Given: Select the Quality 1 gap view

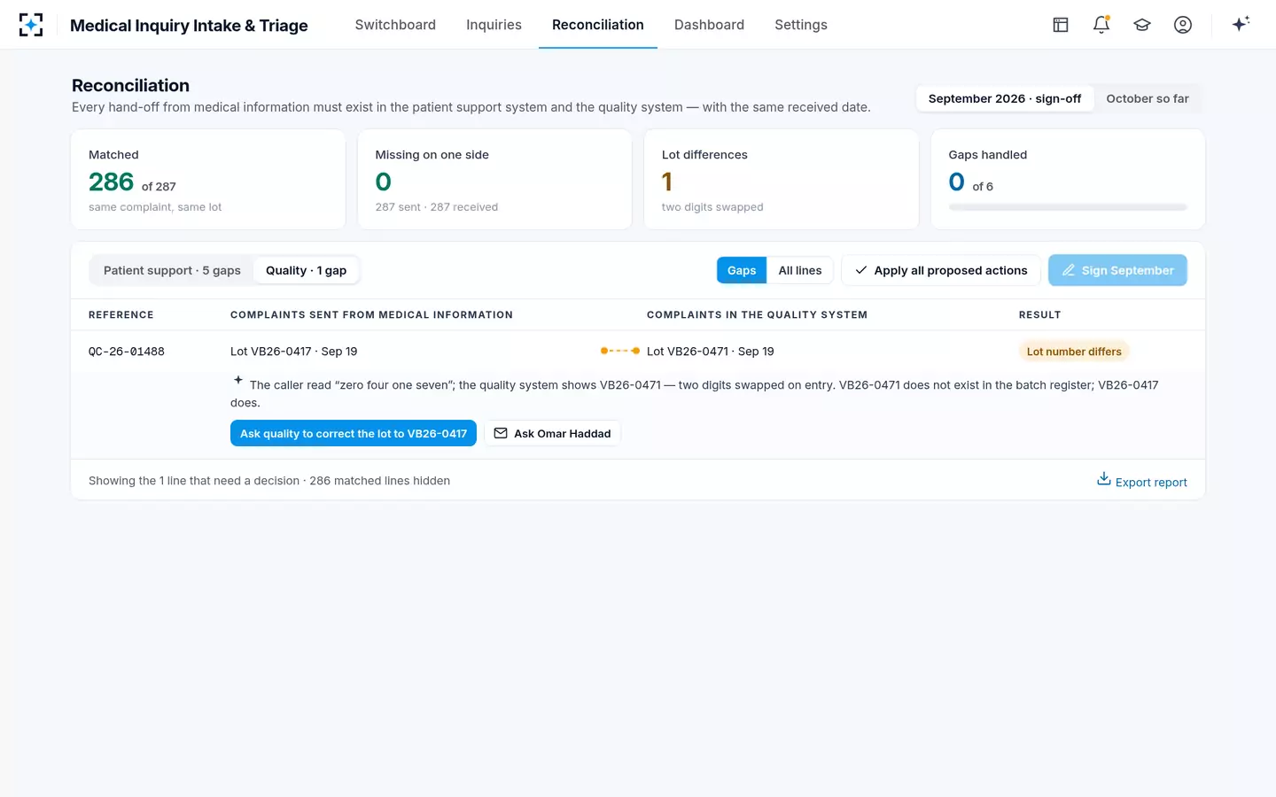Looking at the screenshot, I should pos(306,270).
